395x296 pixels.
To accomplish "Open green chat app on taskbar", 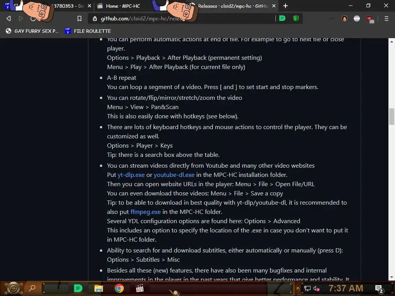I will pos(78,288).
